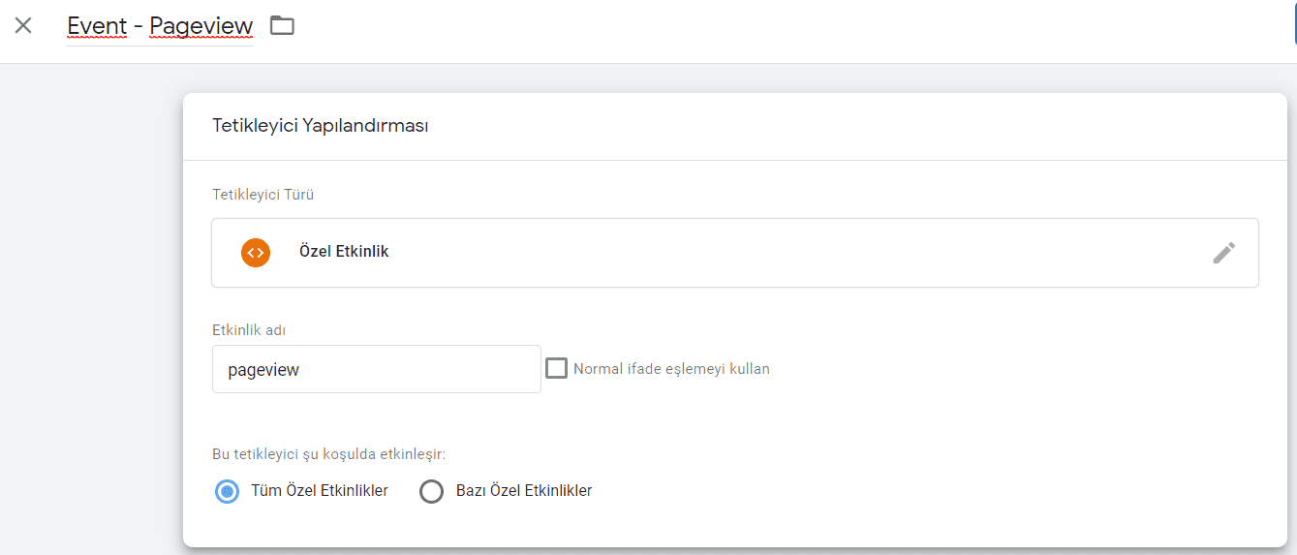Choose the "Bazı Özel Etkinlikler" radio button

tap(431, 491)
